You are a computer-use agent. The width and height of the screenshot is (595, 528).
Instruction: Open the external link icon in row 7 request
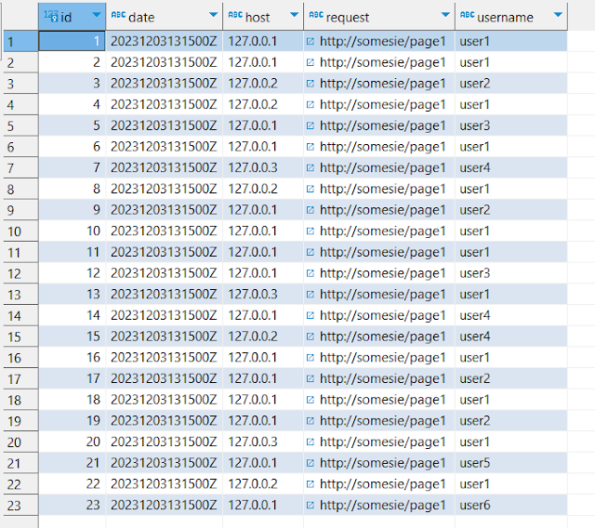[311, 168]
